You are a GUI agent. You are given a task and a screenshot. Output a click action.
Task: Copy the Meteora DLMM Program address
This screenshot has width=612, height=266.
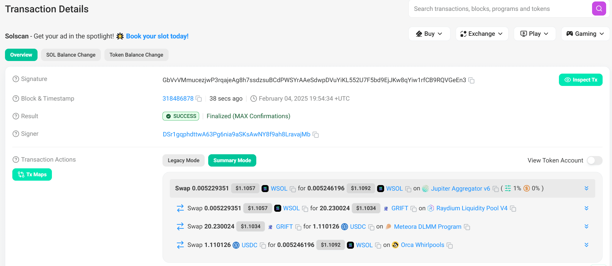point(467,227)
